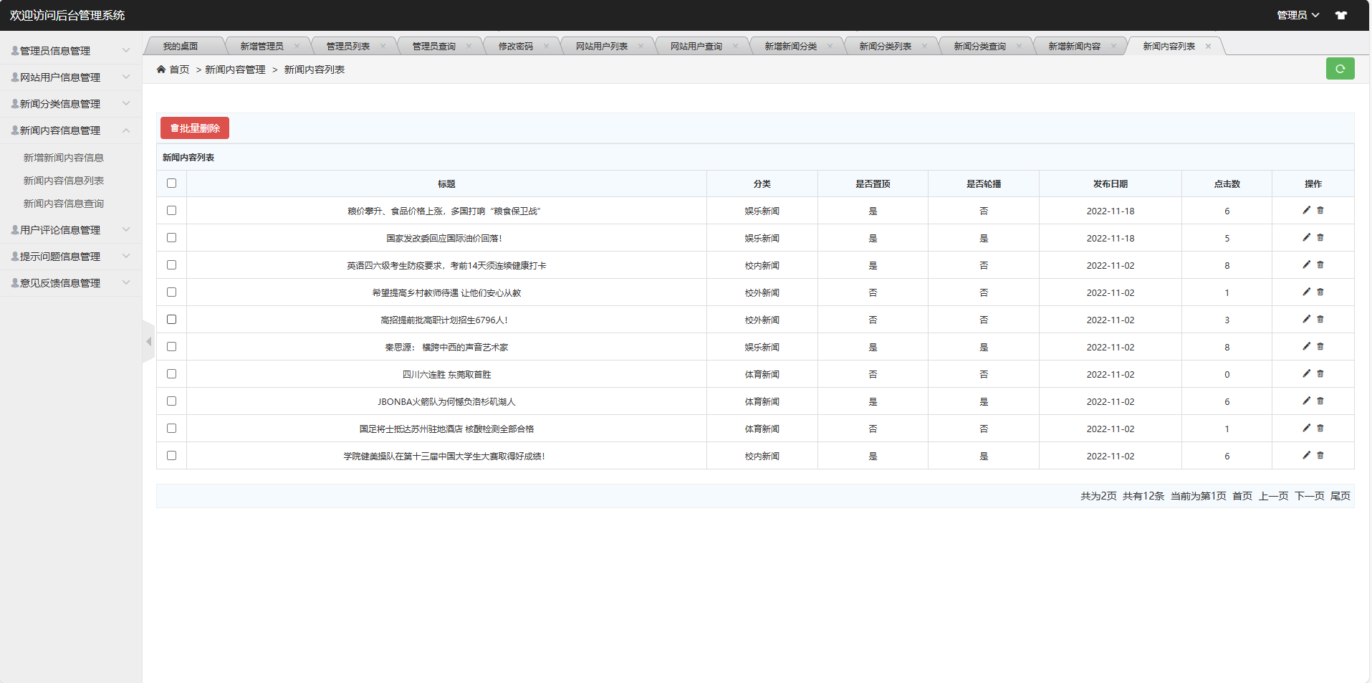Edit the 2022-11-18 row with 6 clicks

coord(1306,210)
